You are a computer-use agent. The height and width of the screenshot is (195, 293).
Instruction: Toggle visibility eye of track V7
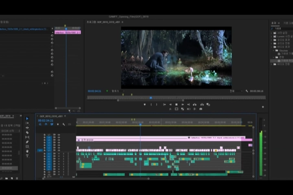point(59,135)
